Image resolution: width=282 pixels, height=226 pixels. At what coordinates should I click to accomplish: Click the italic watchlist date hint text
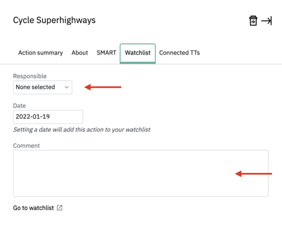[82, 130]
